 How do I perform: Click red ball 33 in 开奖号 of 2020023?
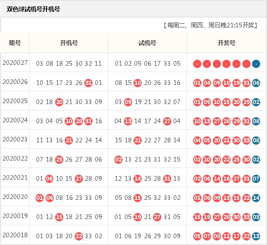pyautogui.click(x=246, y=141)
